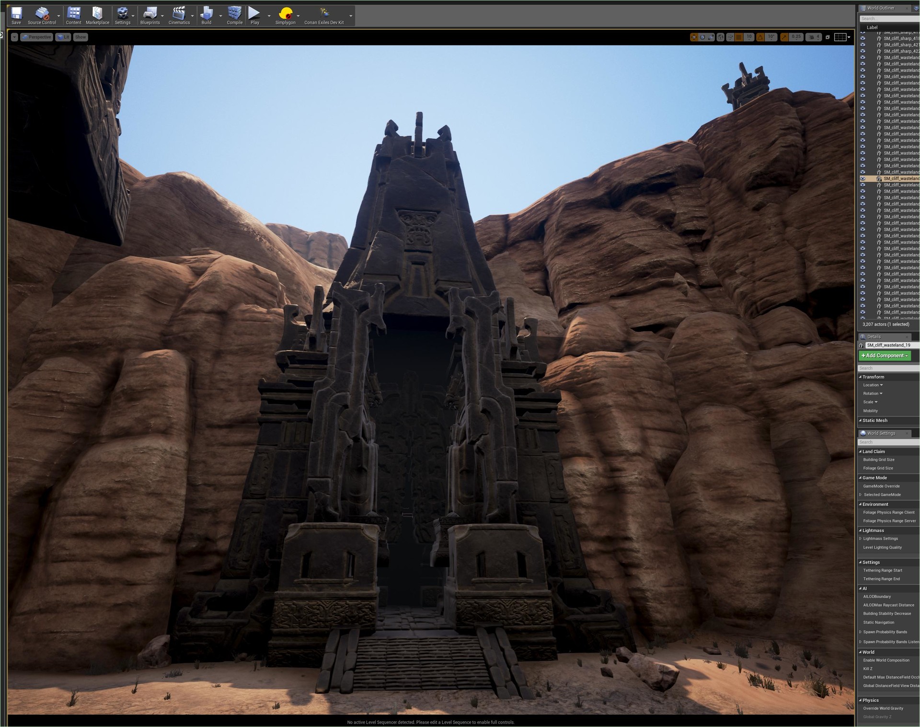The width and height of the screenshot is (920, 727).
Task: Click the actor icon beside the SM_cliff_wasteland_19 name field
Action: point(861,345)
